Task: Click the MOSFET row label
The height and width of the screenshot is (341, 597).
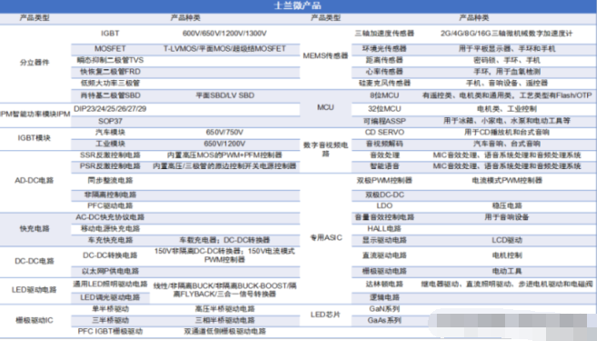Action: (110, 49)
